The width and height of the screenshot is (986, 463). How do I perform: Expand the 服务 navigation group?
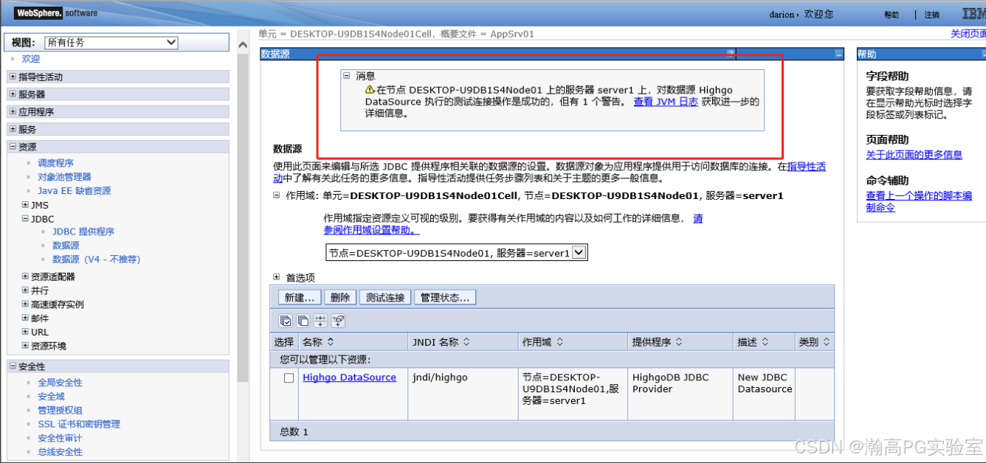tap(13, 129)
